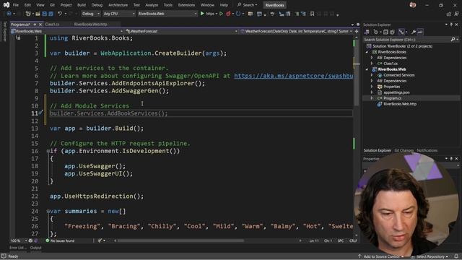The image size is (462, 260).
Task: Expand the Properties folder node
Action: tap(372, 87)
